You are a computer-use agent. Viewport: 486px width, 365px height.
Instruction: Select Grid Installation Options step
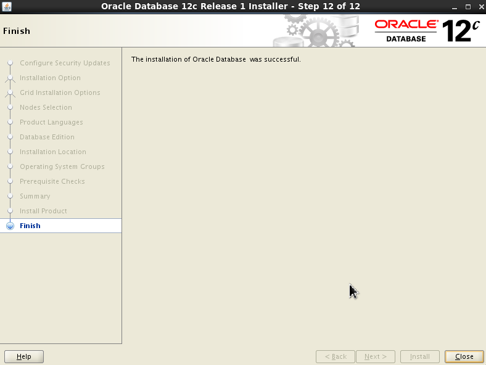click(x=60, y=92)
